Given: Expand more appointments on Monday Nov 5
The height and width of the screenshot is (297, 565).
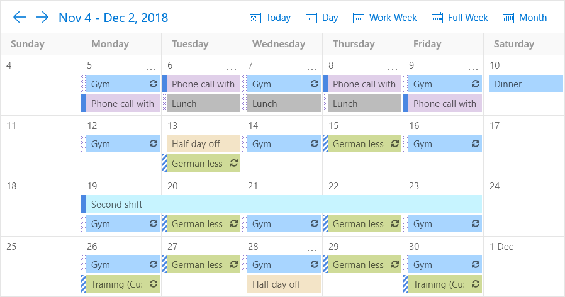Looking at the screenshot, I should [x=151, y=69].
